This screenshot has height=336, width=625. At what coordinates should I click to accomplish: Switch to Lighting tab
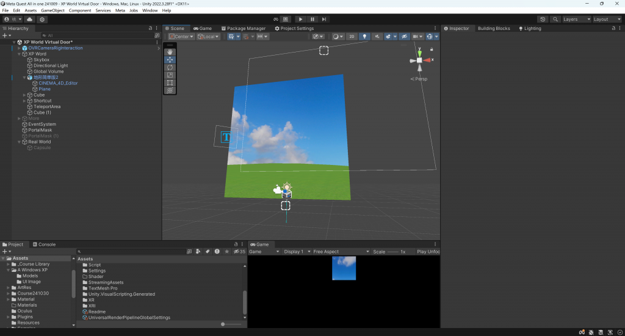(530, 28)
